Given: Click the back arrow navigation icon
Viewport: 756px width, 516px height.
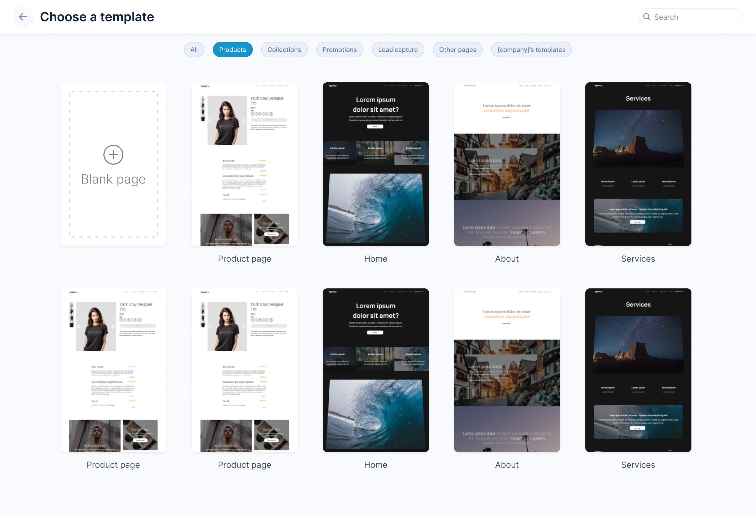Looking at the screenshot, I should [x=23, y=17].
